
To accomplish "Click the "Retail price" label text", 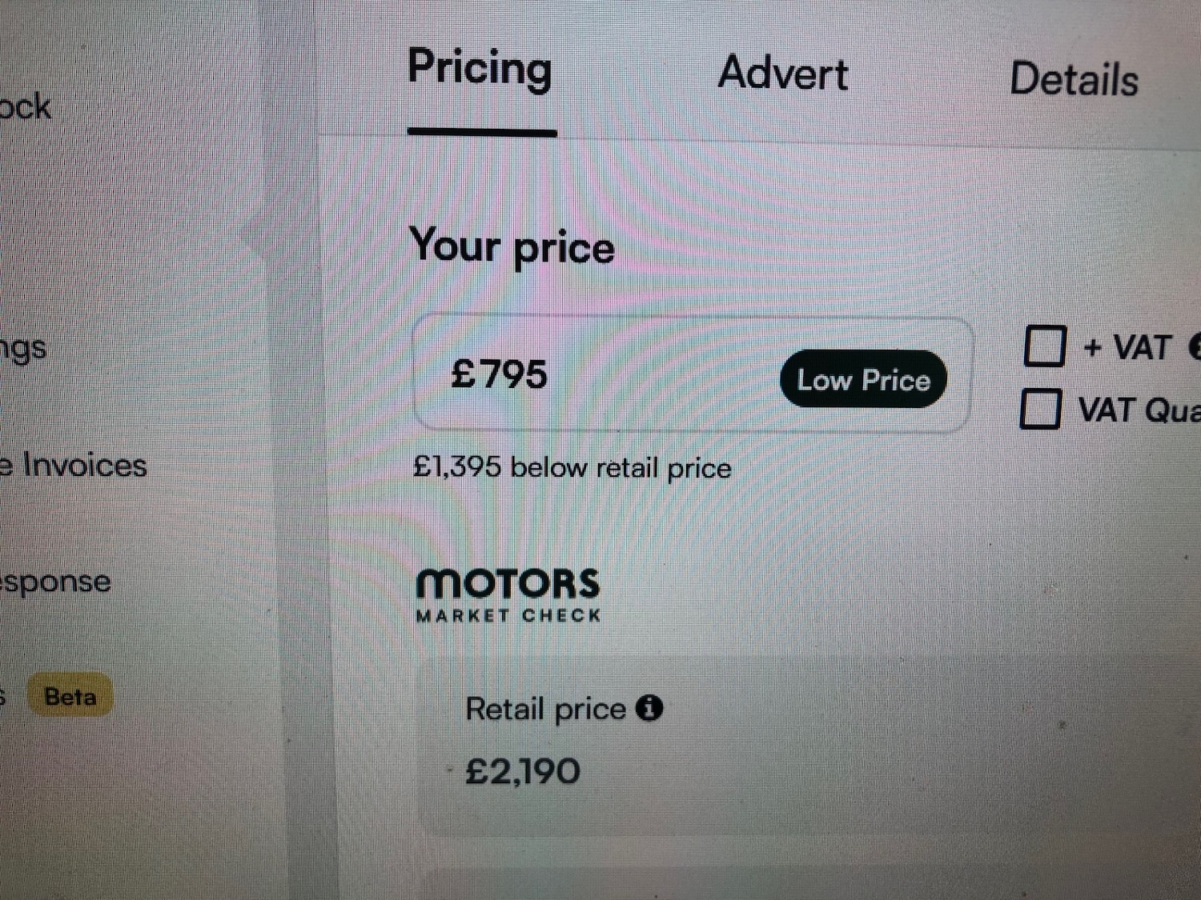I will [545, 709].
